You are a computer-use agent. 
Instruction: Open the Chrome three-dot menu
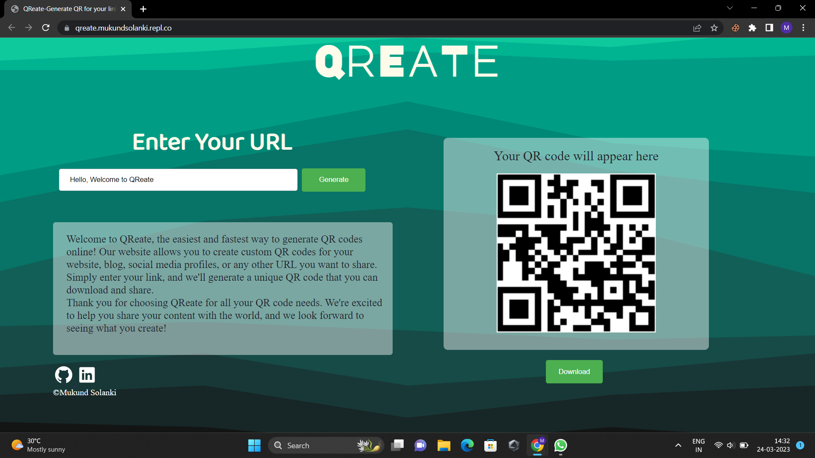[803, 28]
